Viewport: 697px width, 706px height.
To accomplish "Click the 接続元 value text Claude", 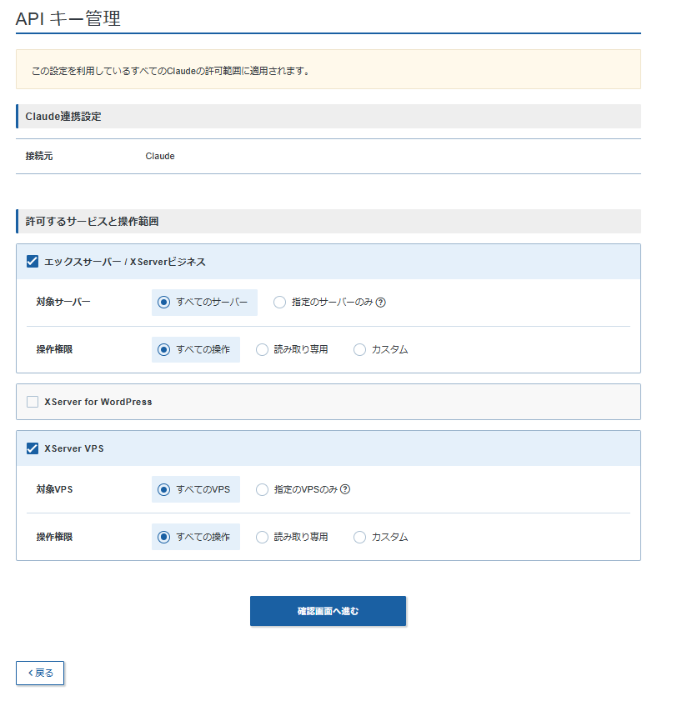I will pyautogui.click(x=160, y=156).
